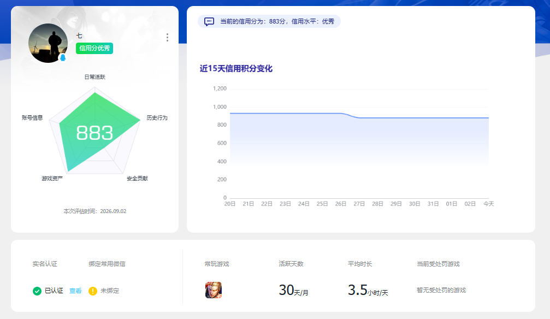Click the 本次评估时间 date text
The height and width of the screenshot is (319, 550).
point(94,211)
